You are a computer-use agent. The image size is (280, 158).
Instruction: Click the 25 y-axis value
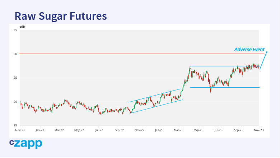[15, 78]
